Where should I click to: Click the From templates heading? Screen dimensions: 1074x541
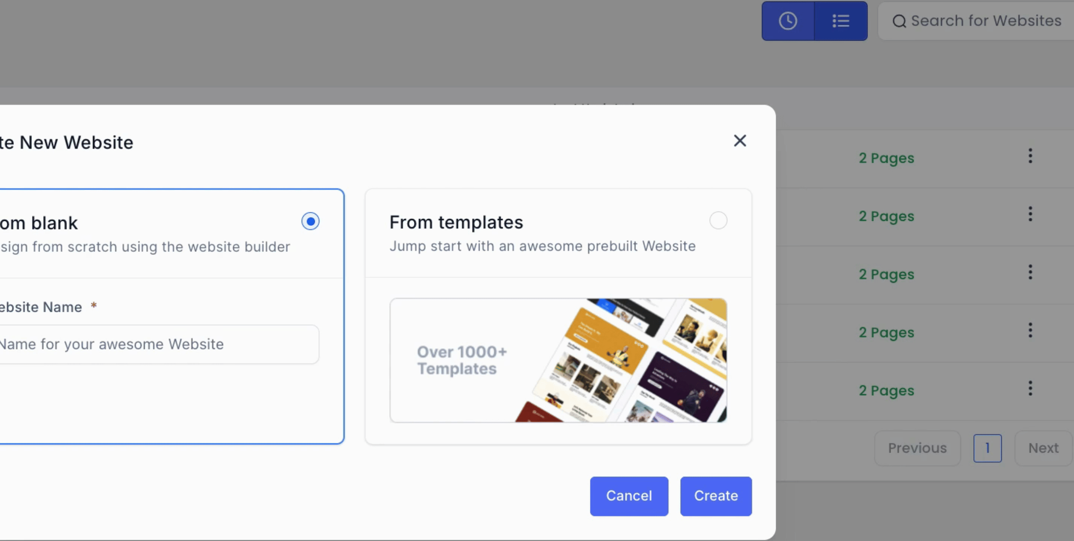click(x=456, y=222)
